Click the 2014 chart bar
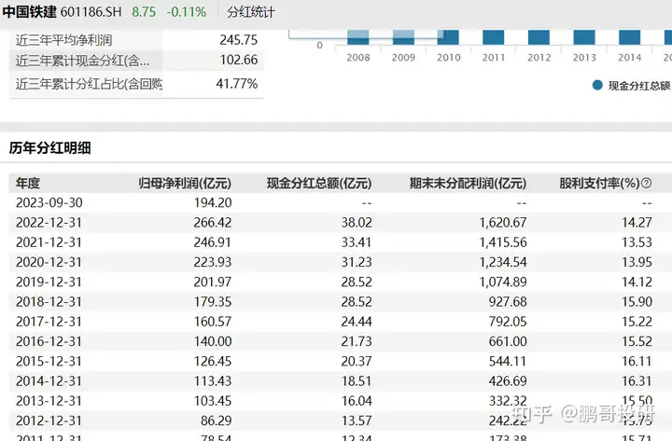Viewport: 672px width, 441px height. [x=630, y=36]
